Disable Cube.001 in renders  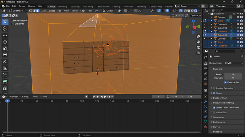click(x=241, y=24)
